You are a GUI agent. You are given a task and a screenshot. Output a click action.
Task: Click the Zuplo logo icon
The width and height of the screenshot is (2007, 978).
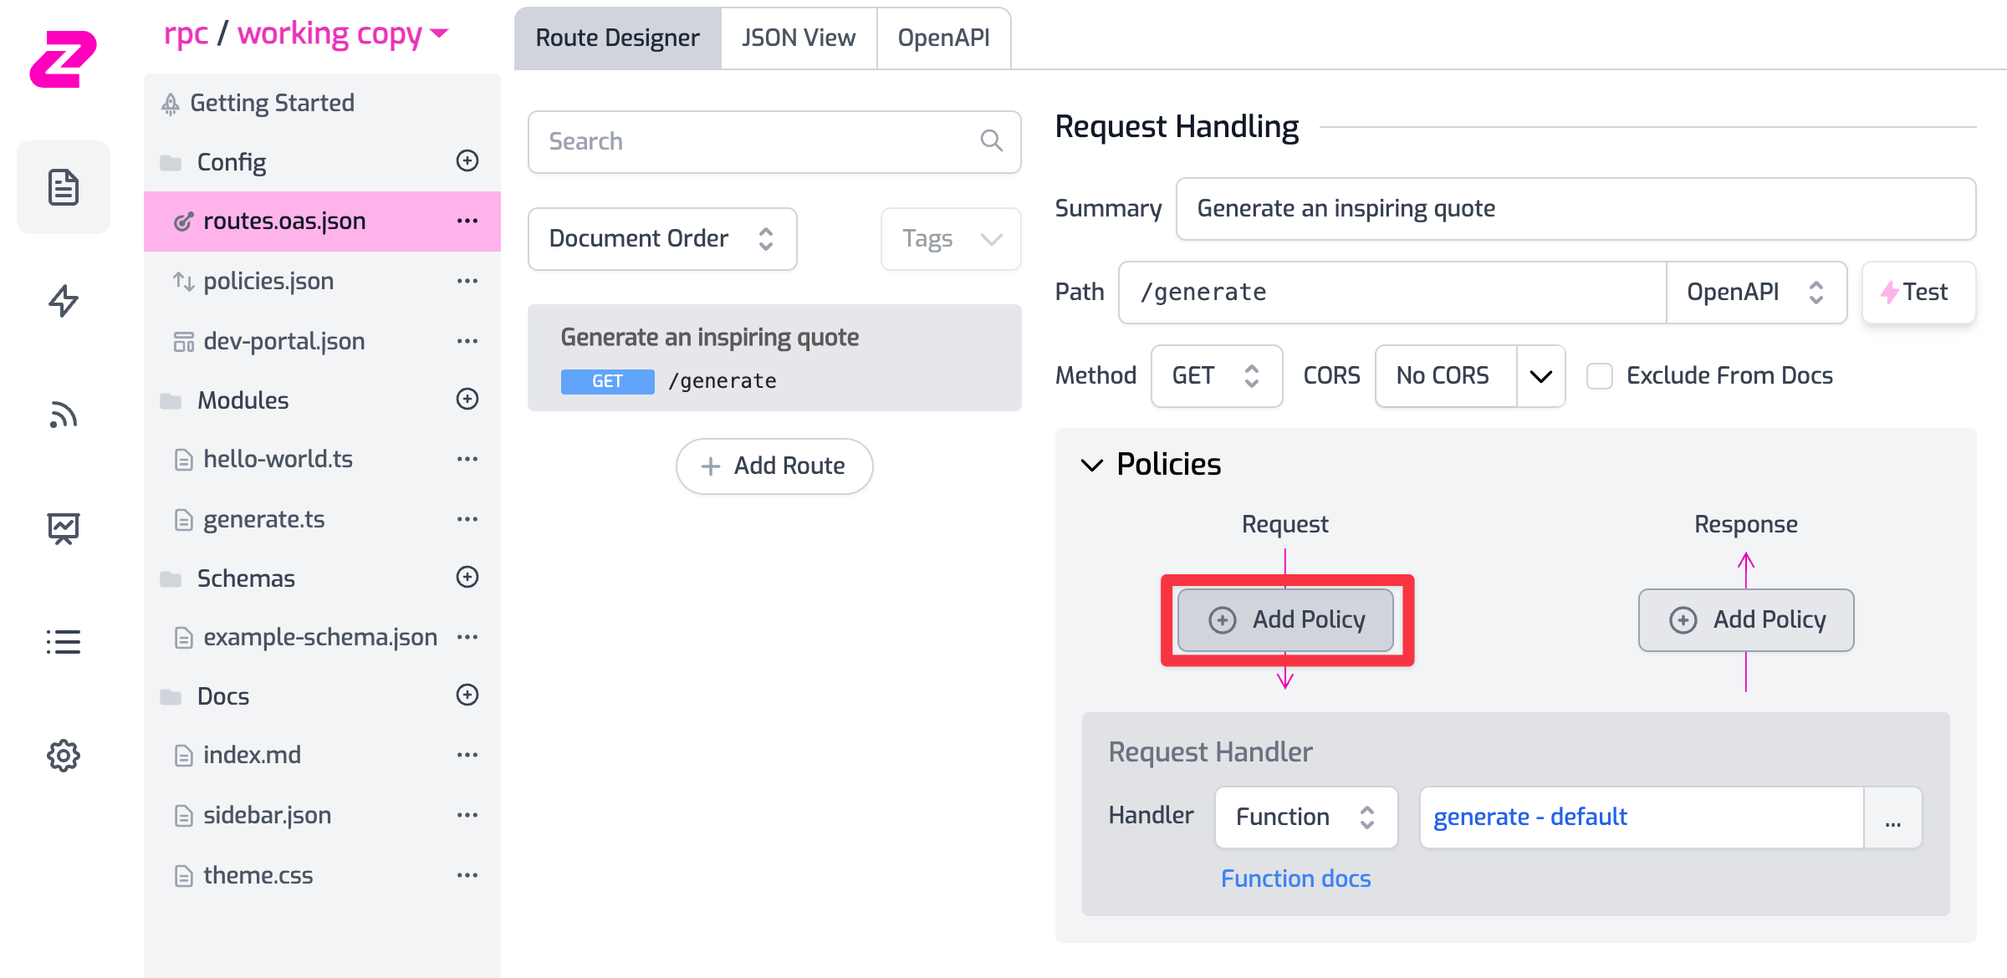pyautogui.click(x=63, y=59)
